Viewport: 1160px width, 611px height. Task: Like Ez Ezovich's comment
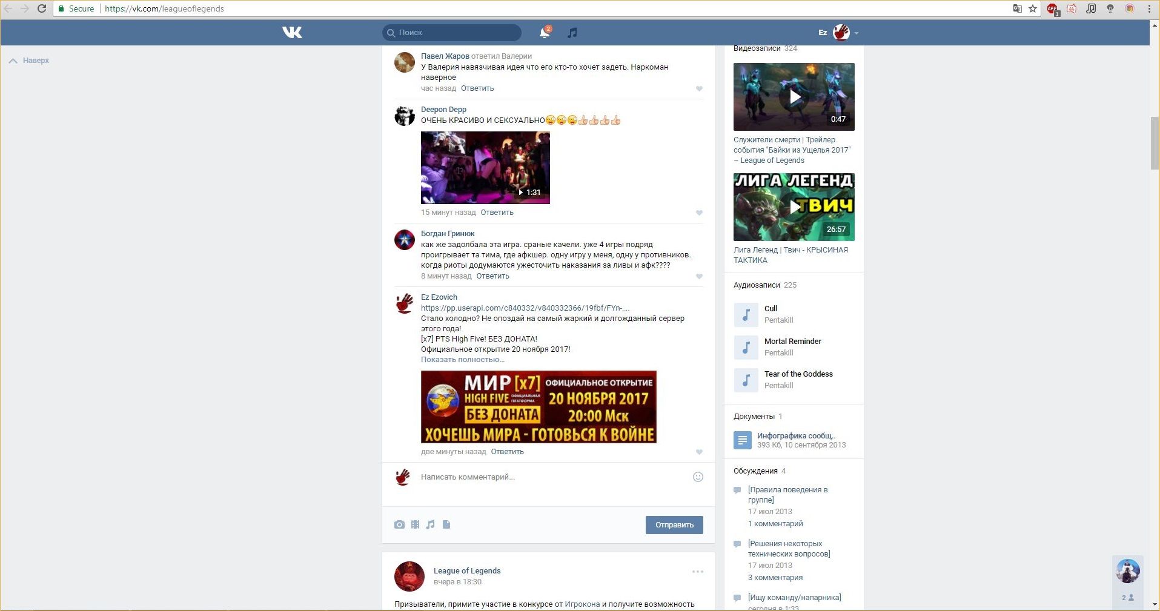tap(699, 452)
